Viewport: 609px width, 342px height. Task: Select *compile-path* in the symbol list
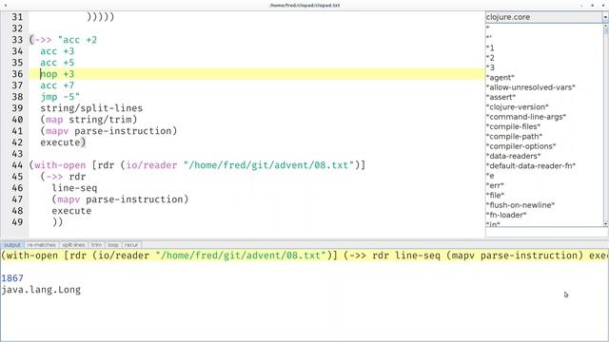pos(514,137)
